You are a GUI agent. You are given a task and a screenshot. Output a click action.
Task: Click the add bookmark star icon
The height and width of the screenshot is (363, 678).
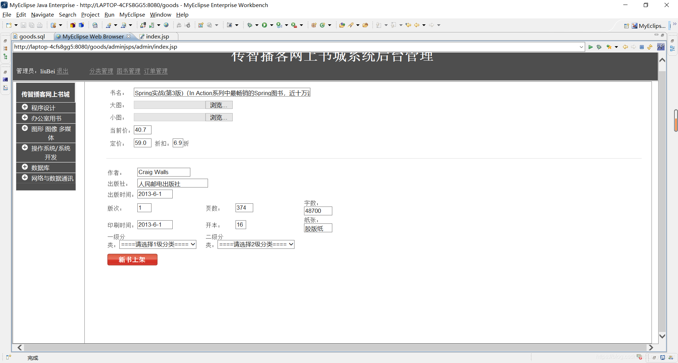point(609,47)
